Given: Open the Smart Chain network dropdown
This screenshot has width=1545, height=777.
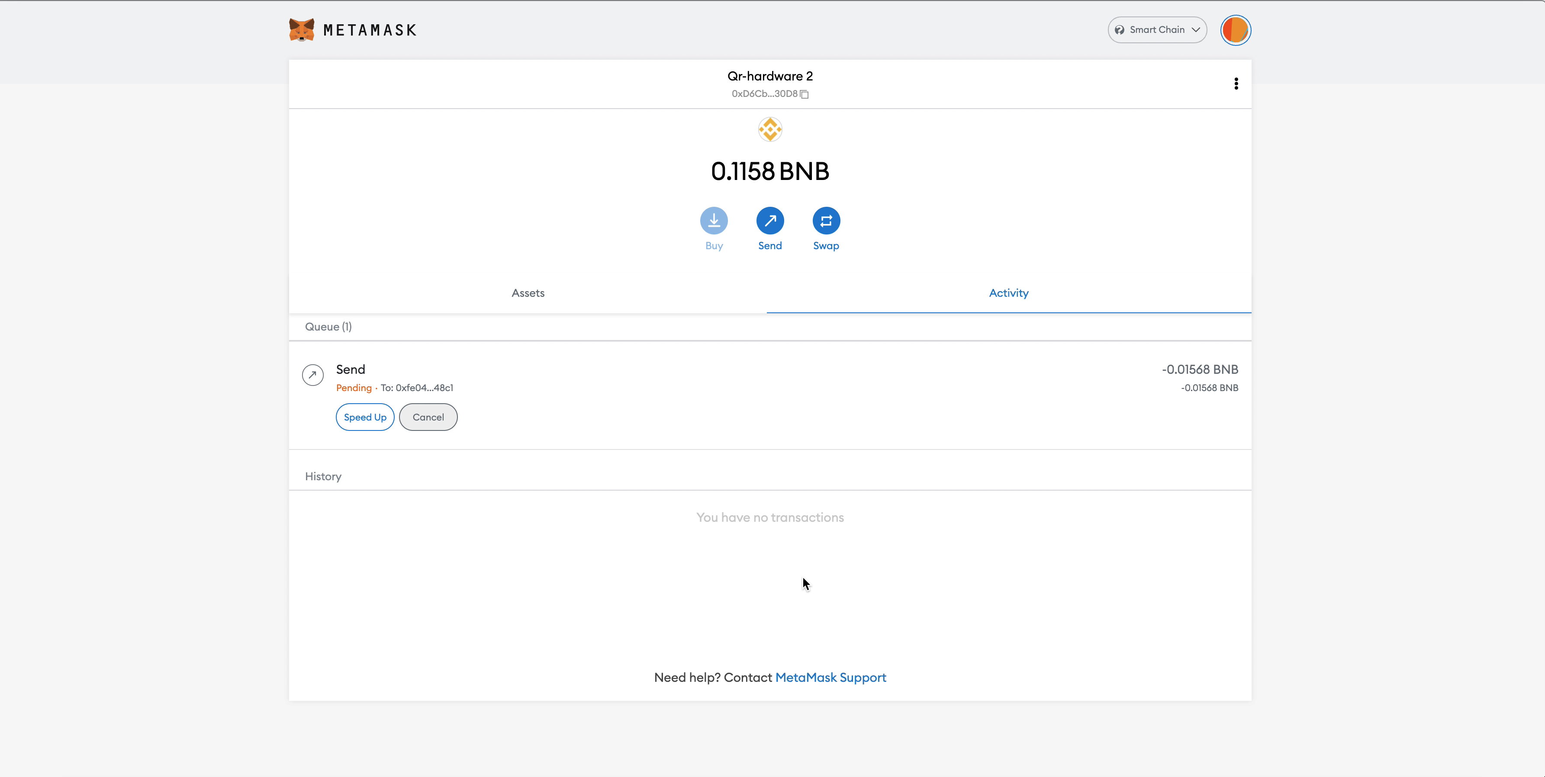Looking at the screenshot, I should click(x=1156, y=30).
